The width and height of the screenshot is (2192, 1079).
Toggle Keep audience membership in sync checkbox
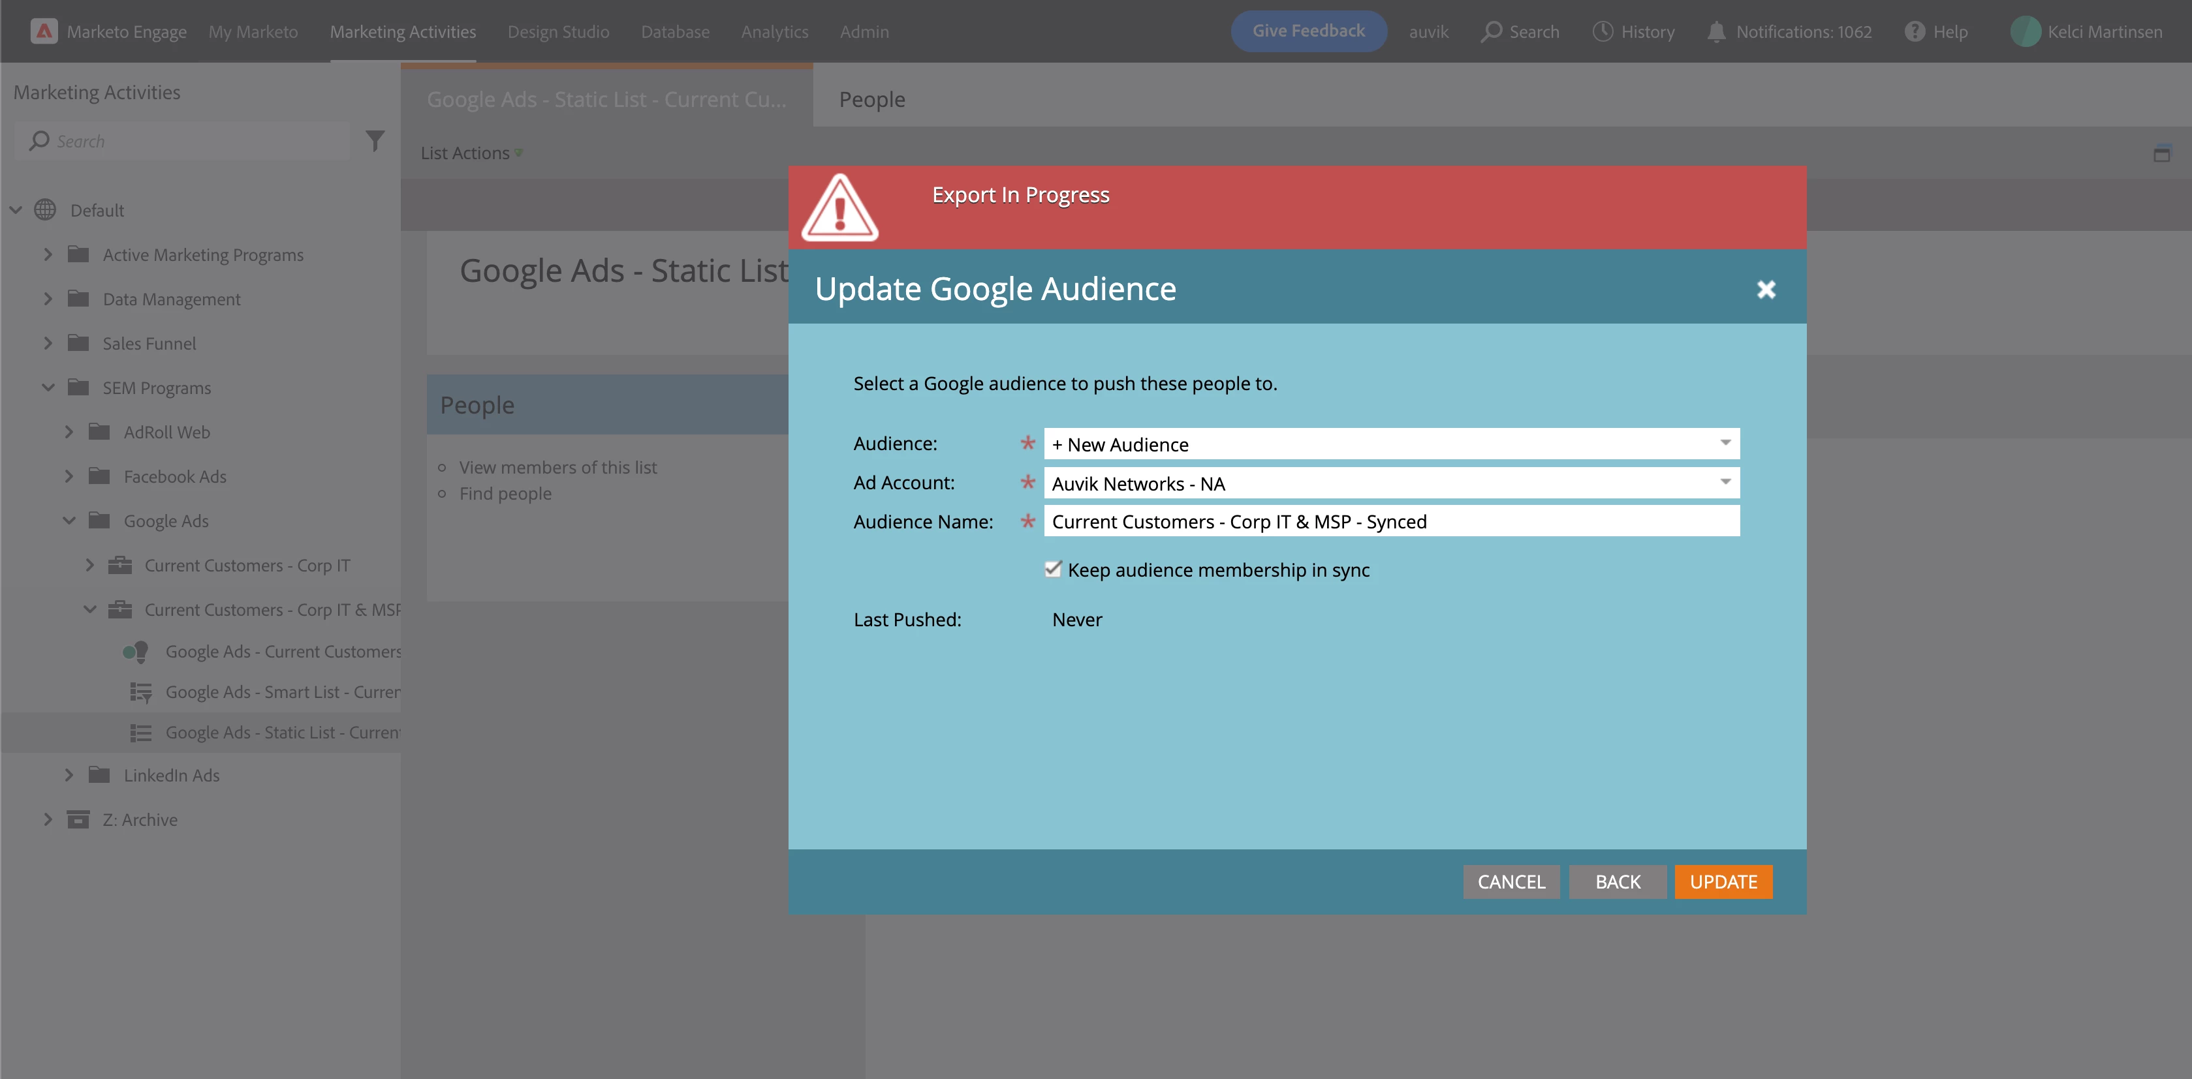[x=1053, y=569]
